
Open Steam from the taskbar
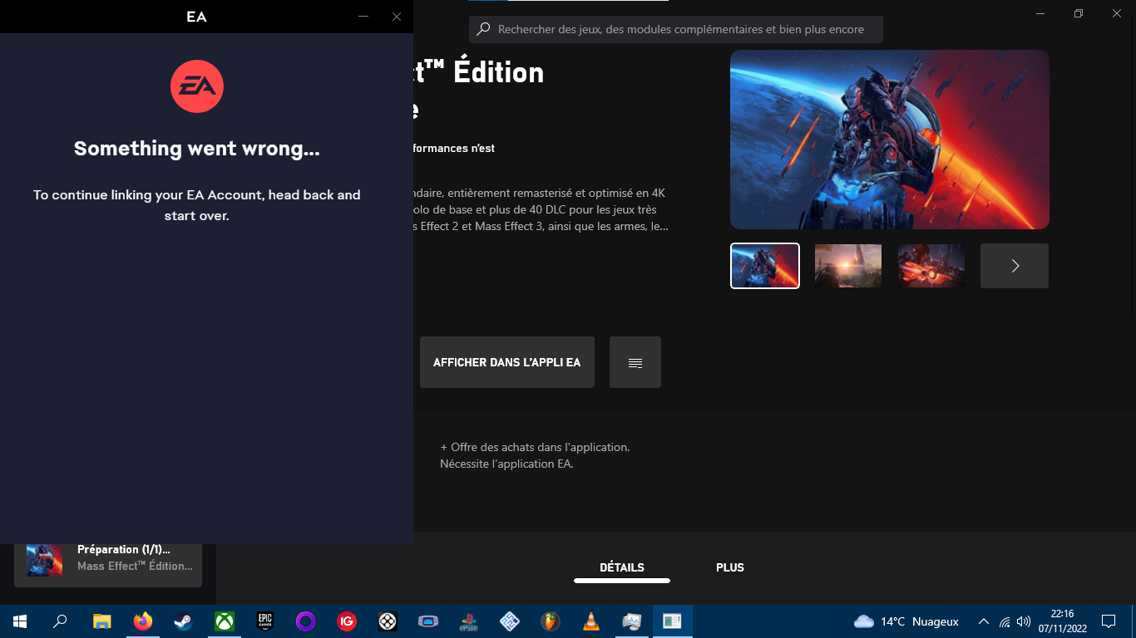pos(183,621)
